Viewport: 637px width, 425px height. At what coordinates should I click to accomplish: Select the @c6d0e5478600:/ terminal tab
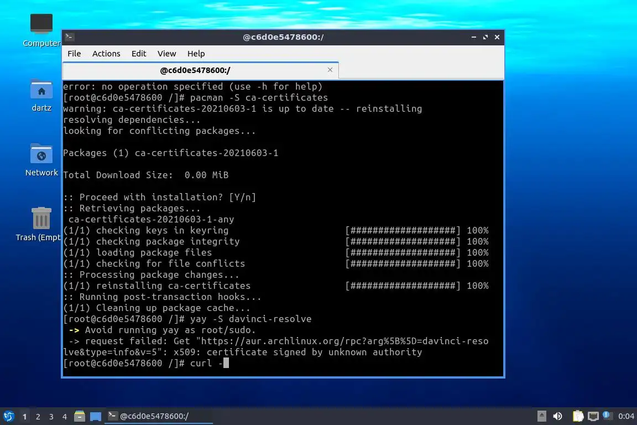pyautogui.click(x=201, y=70)
